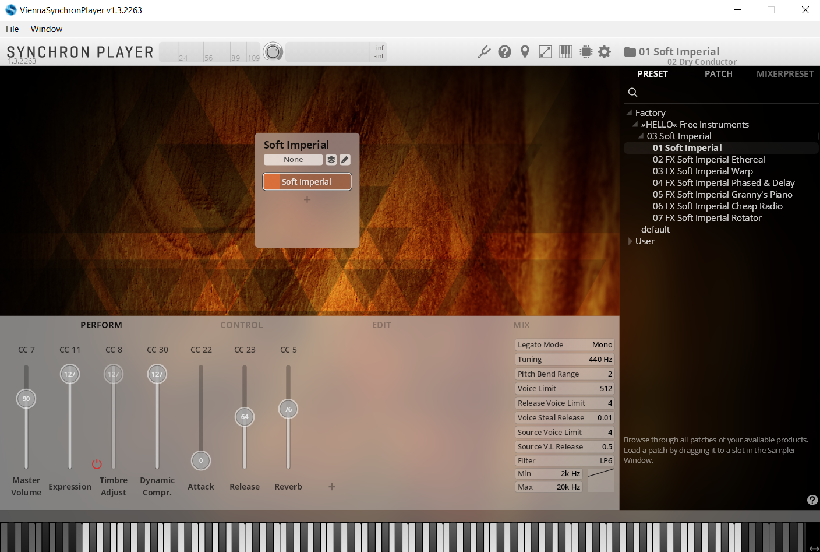Open the File menu

point(12,29)
